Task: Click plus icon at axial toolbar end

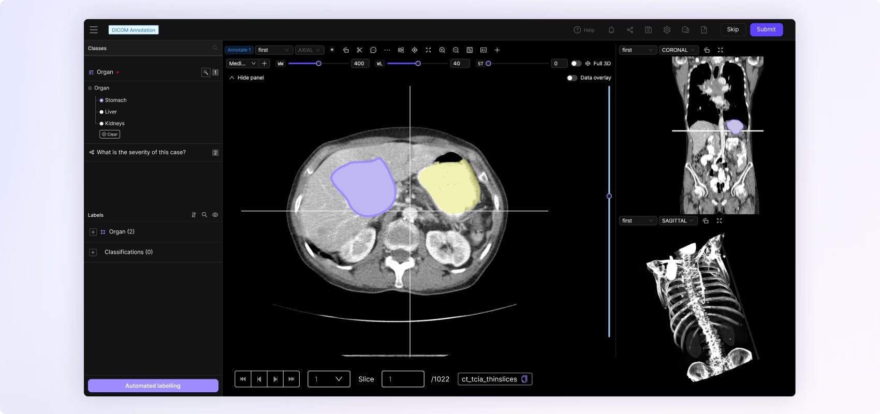Action: [497, 50]
